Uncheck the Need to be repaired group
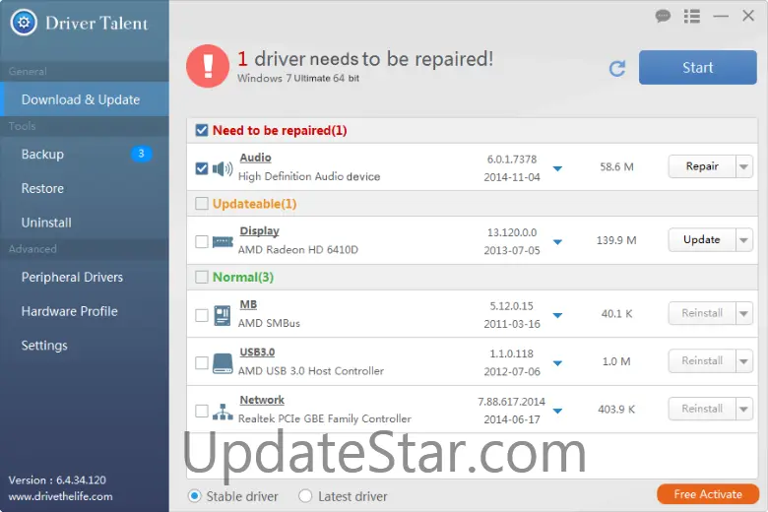768x512 pixels. point(202,130)
